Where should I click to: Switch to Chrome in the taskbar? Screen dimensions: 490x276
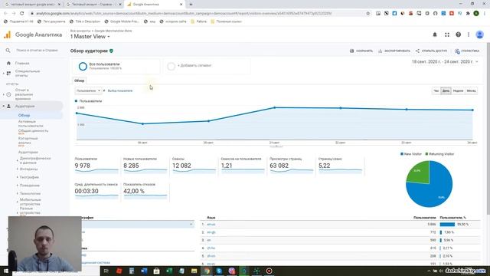click(207, 271)
